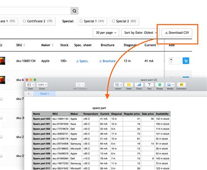Select cell 140 in stock

[x=162, y=159]
